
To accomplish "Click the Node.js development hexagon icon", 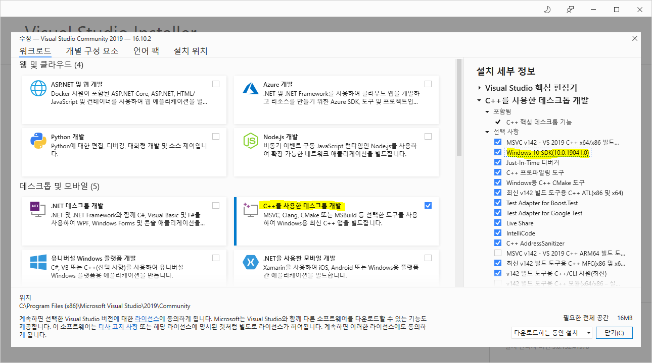I will [x=251, y=141].
